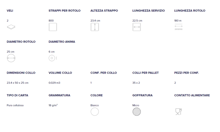Click the Micro embossing pattern circle
This screenshot has height=132, width=220.
pos(136,112)
